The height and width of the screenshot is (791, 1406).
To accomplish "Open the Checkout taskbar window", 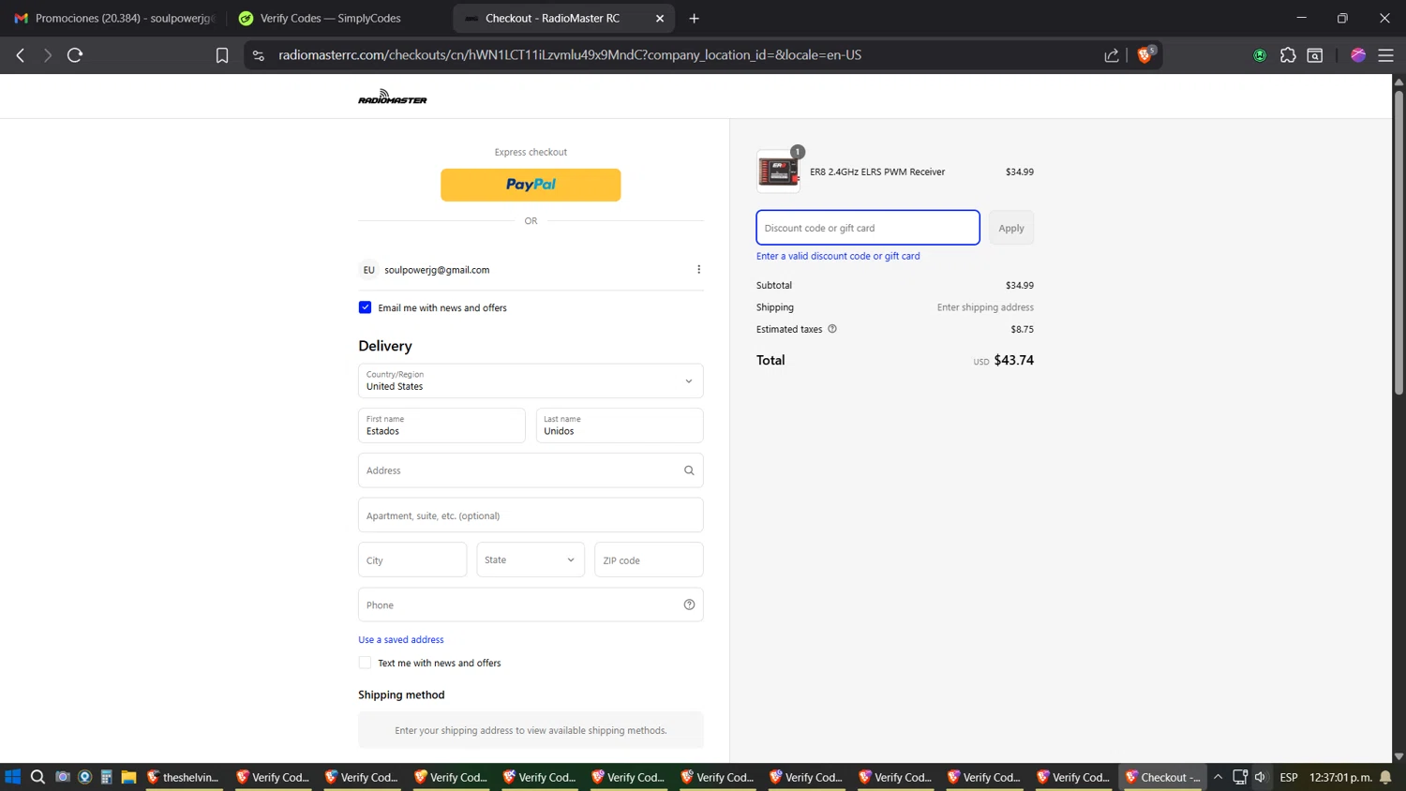I will point(1162,777).
